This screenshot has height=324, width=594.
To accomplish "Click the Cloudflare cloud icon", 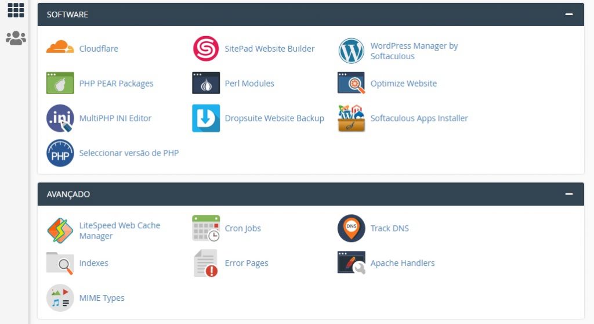I will [x=60, y=48].
